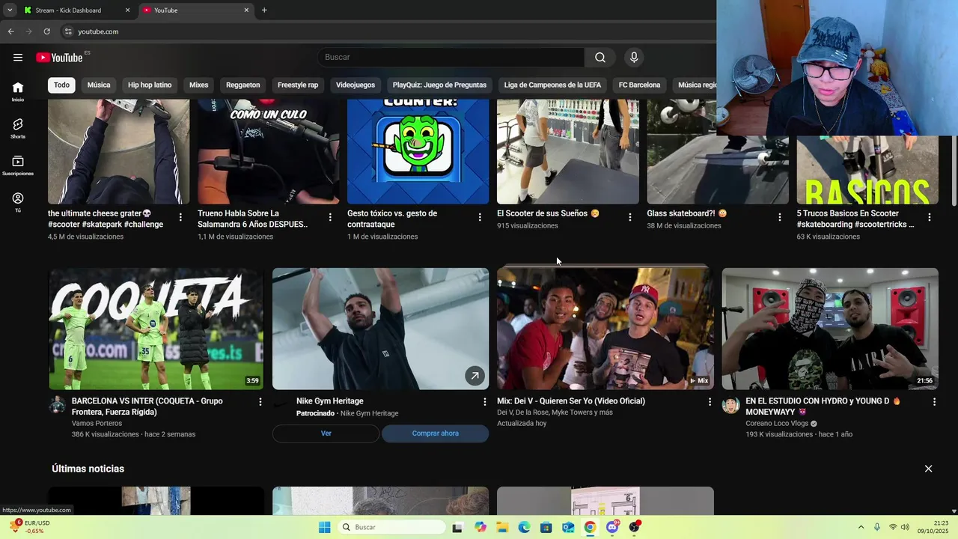Select the FC Barcelona chip
The image size is (958, 539).
tap(639, 85)
